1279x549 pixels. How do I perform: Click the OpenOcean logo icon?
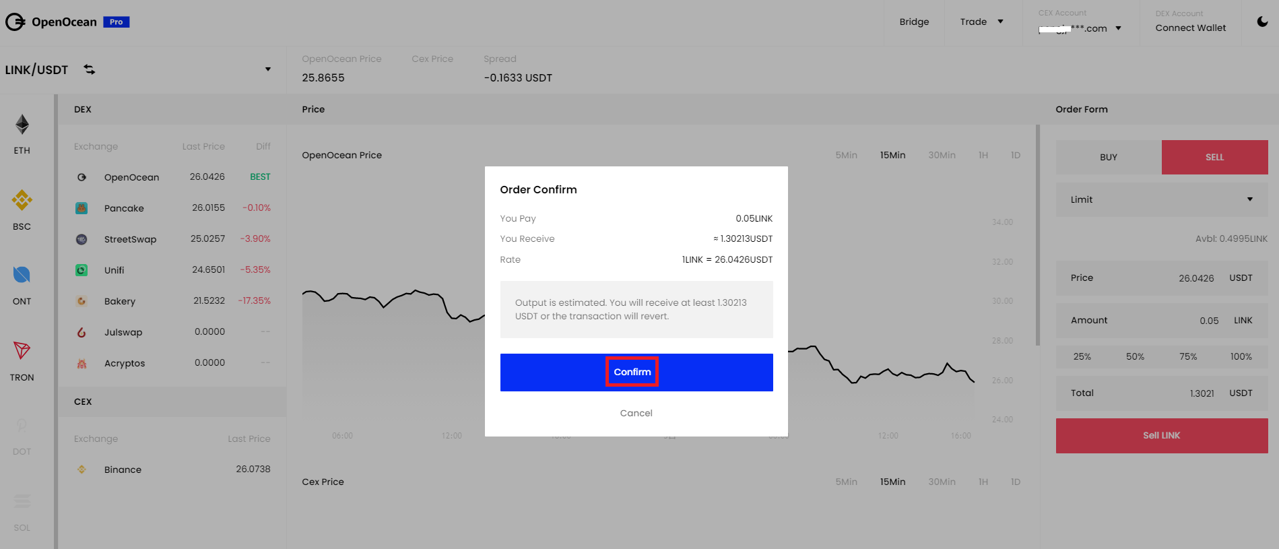15,22
